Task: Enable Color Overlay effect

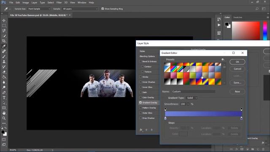Action: pos(140,98)
